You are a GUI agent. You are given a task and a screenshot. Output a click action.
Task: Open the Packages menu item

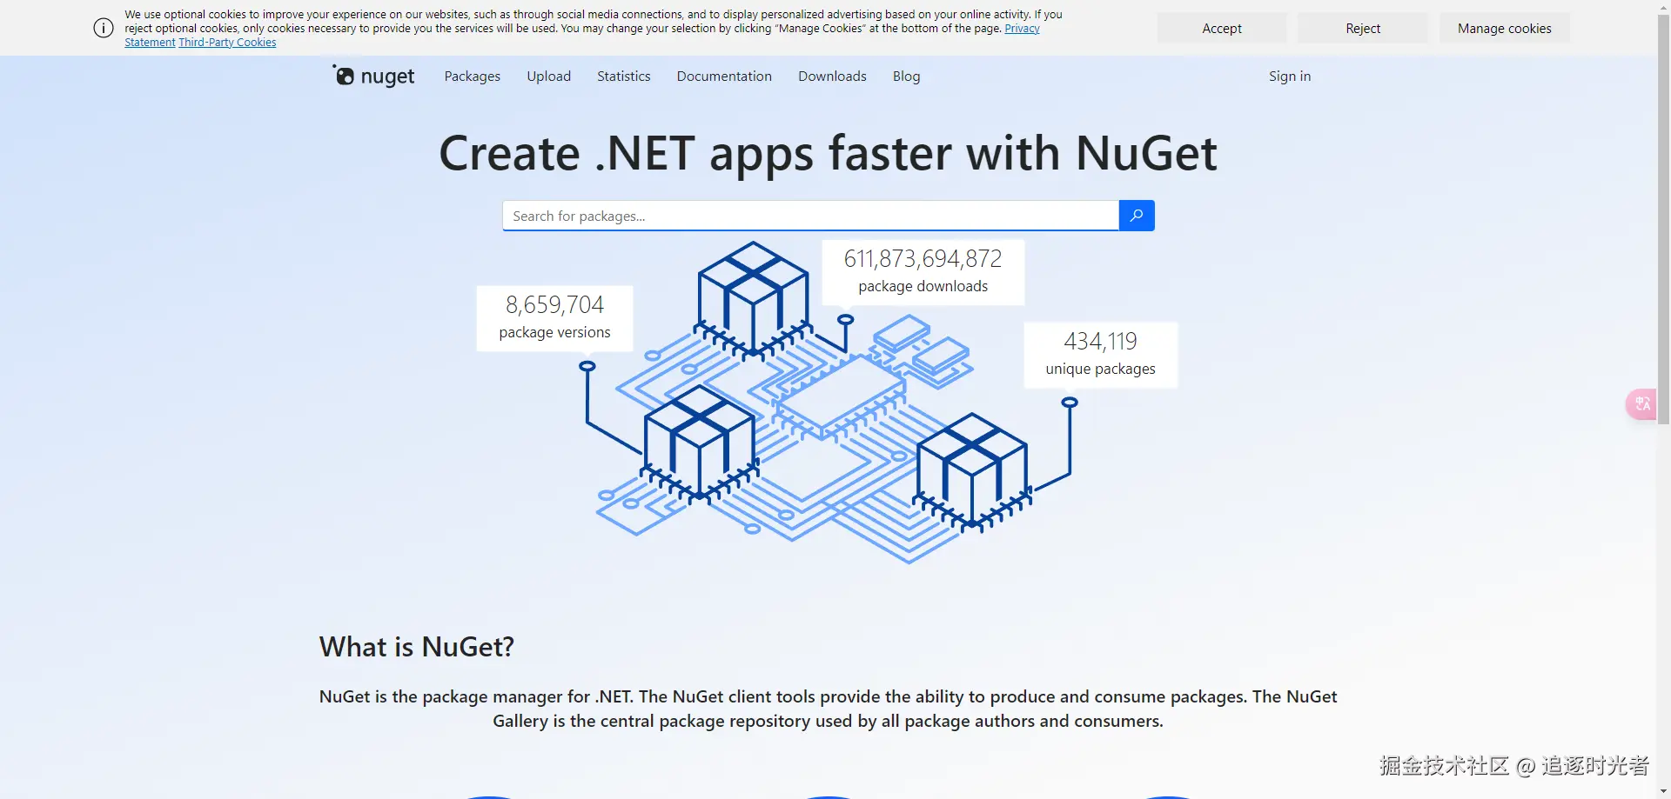coord(473,77)
